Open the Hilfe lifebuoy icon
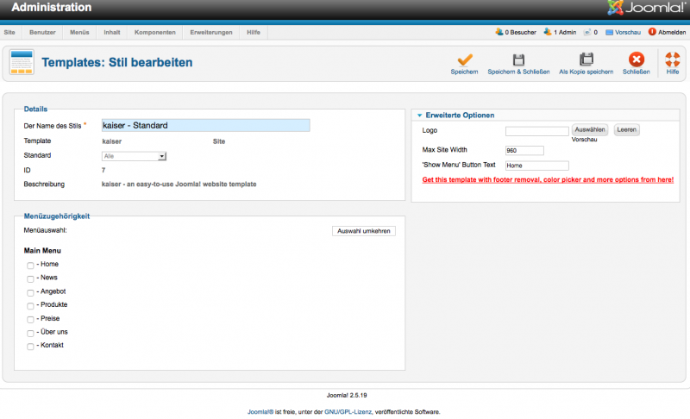This screenshot has width=690, height=419. click(673, 59)
